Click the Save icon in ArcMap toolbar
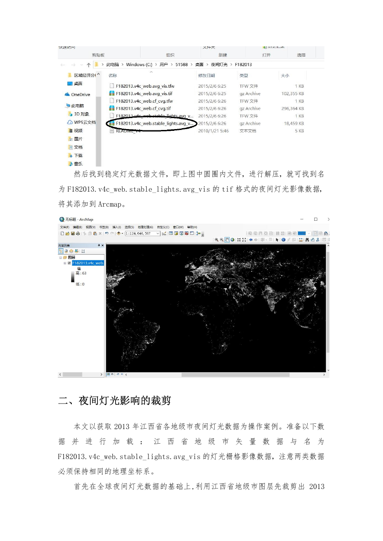Image resolution: width=383 pixels, height=541 pixels. [x=73, y=233]
